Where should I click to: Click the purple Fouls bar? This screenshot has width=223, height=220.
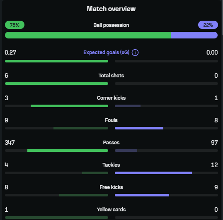[139, 128]
